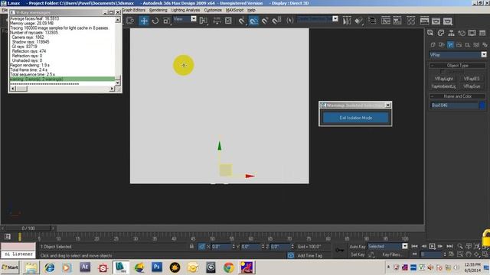
Task: Select the Rotate tool
Action: click(x=155, y=21)
